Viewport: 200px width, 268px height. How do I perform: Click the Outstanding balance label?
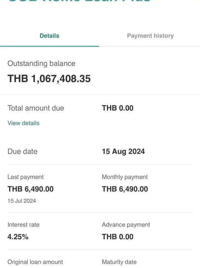click(x=41, y=63)
